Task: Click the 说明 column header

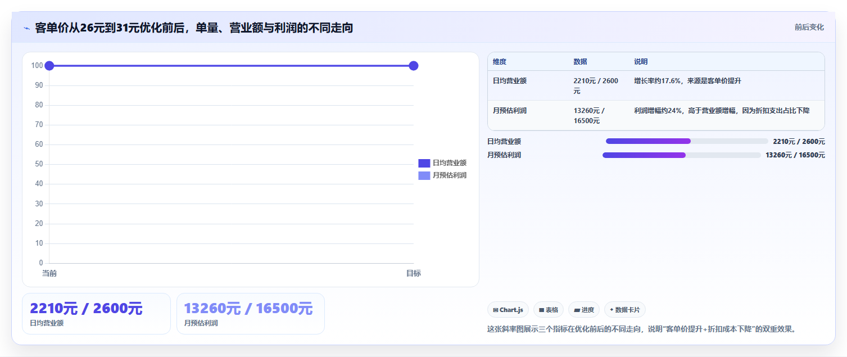Action: point(641,62)
